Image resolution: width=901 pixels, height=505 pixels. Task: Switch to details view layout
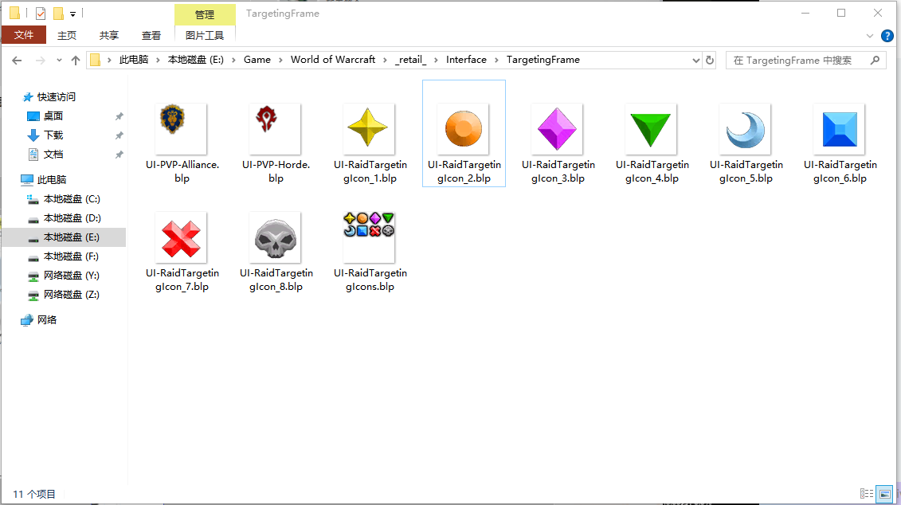(867, 494)
